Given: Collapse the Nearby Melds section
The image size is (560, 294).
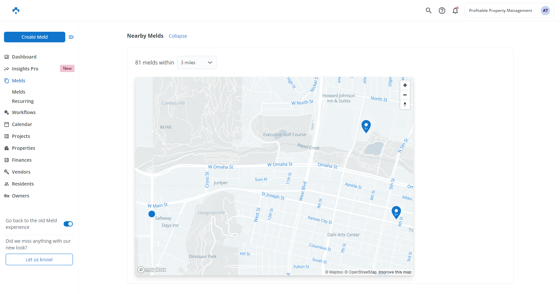Looking at the screenshot, I should (x=178, y=36).
